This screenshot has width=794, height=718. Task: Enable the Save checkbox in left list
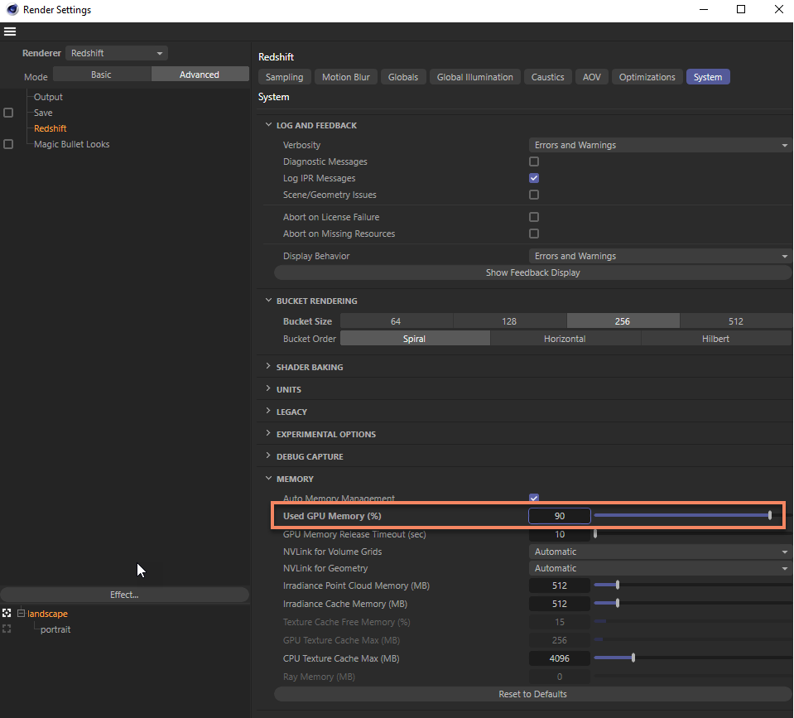[x=8, y=113]
